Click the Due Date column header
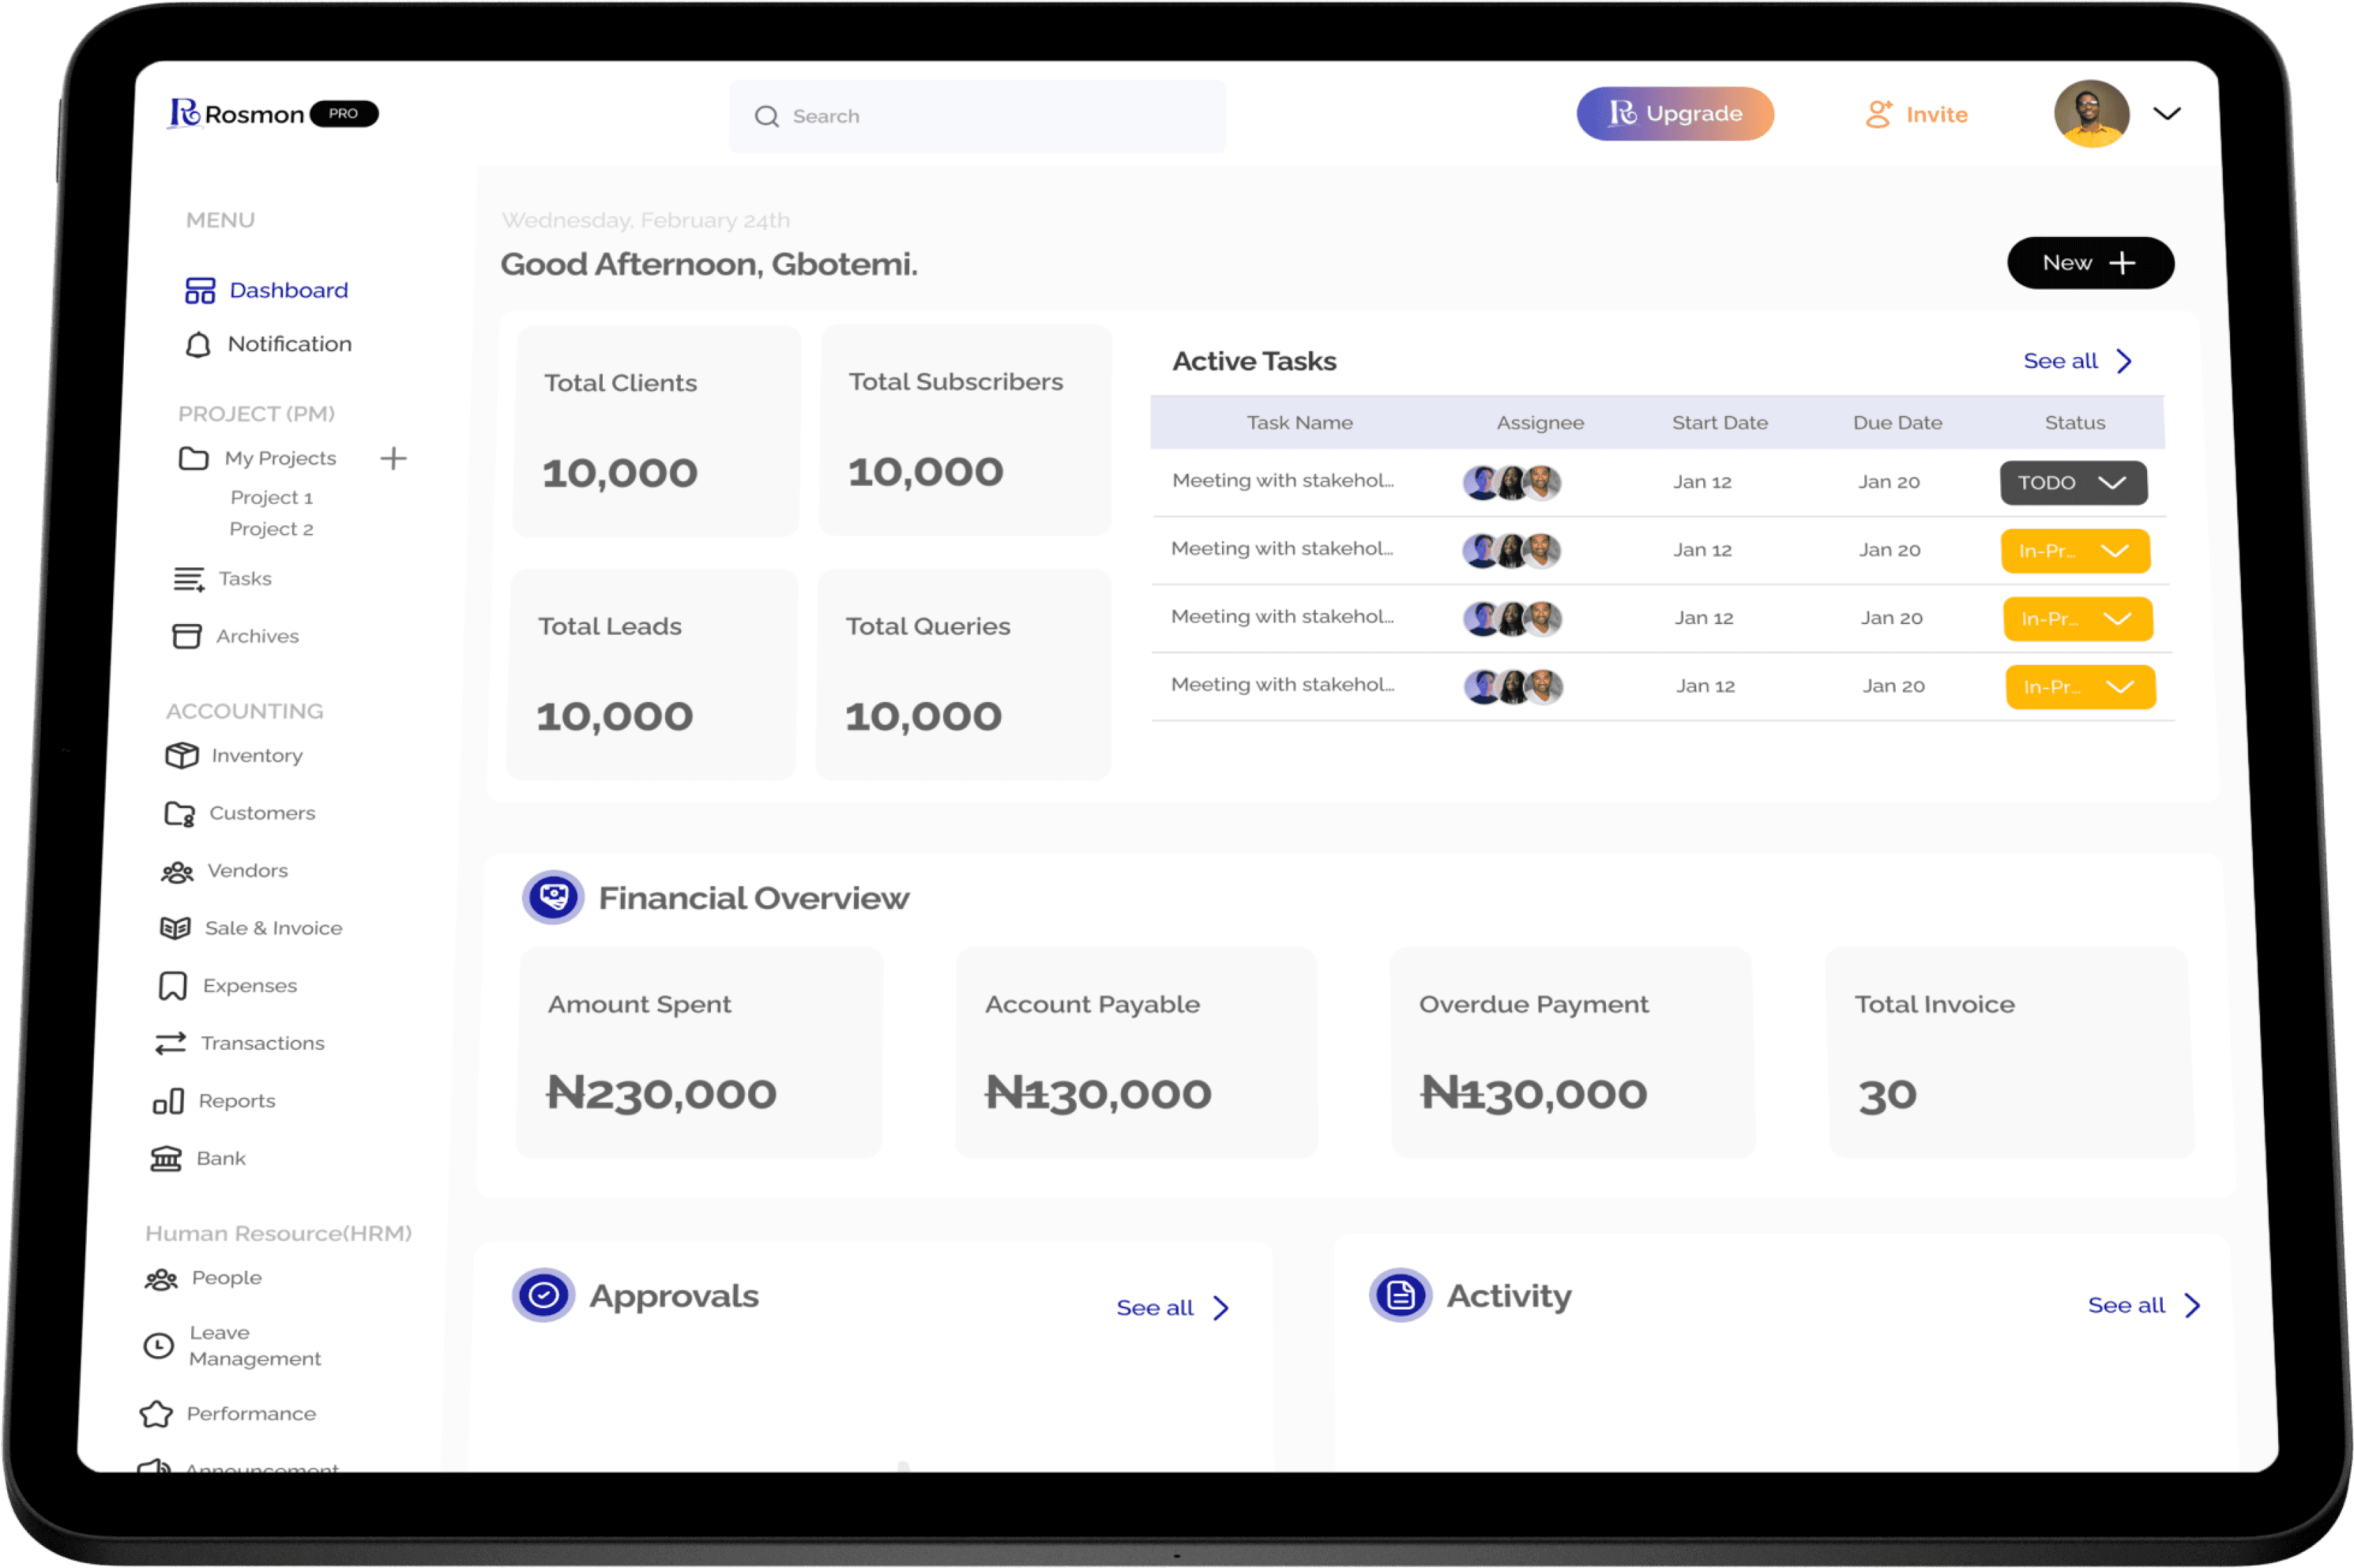This screenshot has width=2354, height=1568. pyautogui.click(x=1897, y=423)
